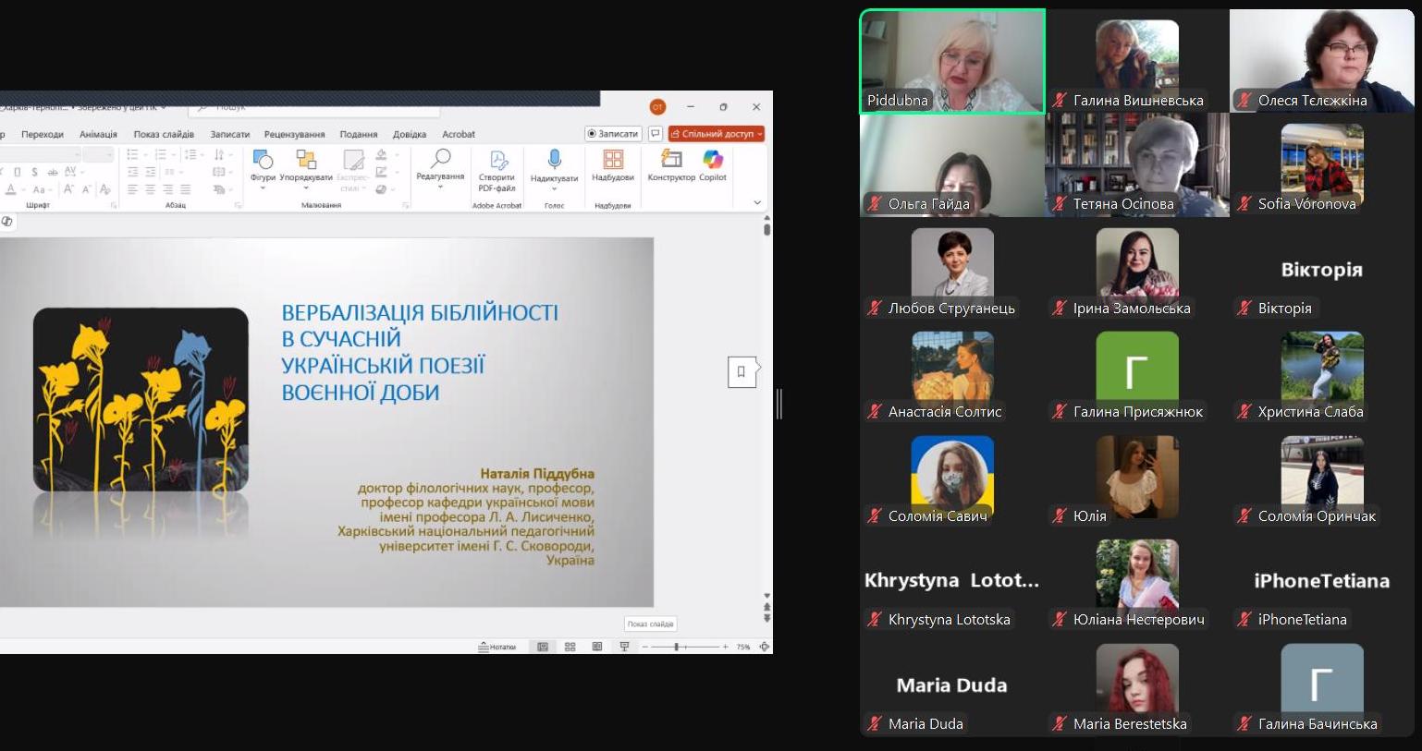Toggle the Нотатки (Notes) pane
Screen dimensions: 1422x751
coord(497,647)
